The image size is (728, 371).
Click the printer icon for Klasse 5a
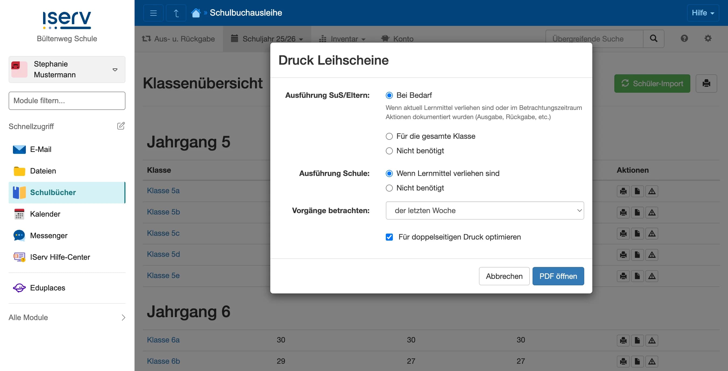click(623, 191)
